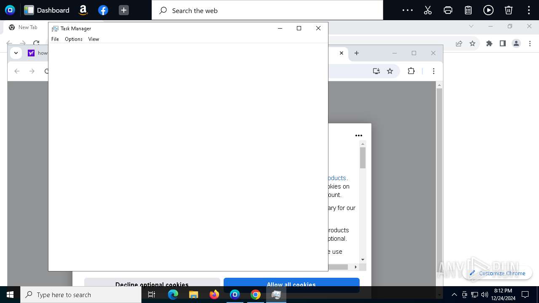The width and height of the screenshot is (539, 303).
Task: Click the blue browser logo at top left
Action: (x=10, y=10)
